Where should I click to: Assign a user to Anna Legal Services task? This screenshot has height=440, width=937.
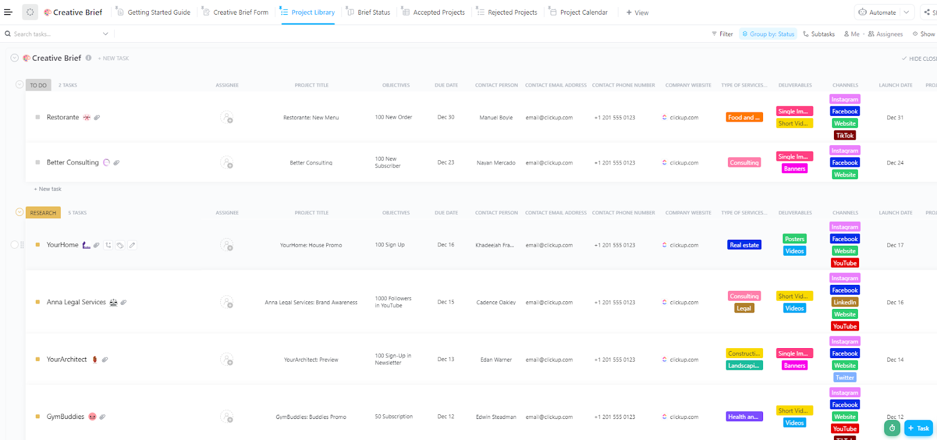227,302
